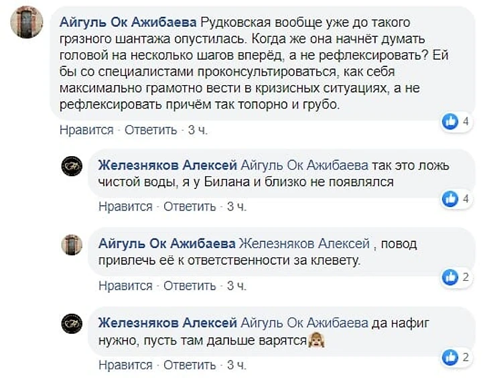Click Ответить under the top comment
The image size is (489, 378).
pos(151,130)
